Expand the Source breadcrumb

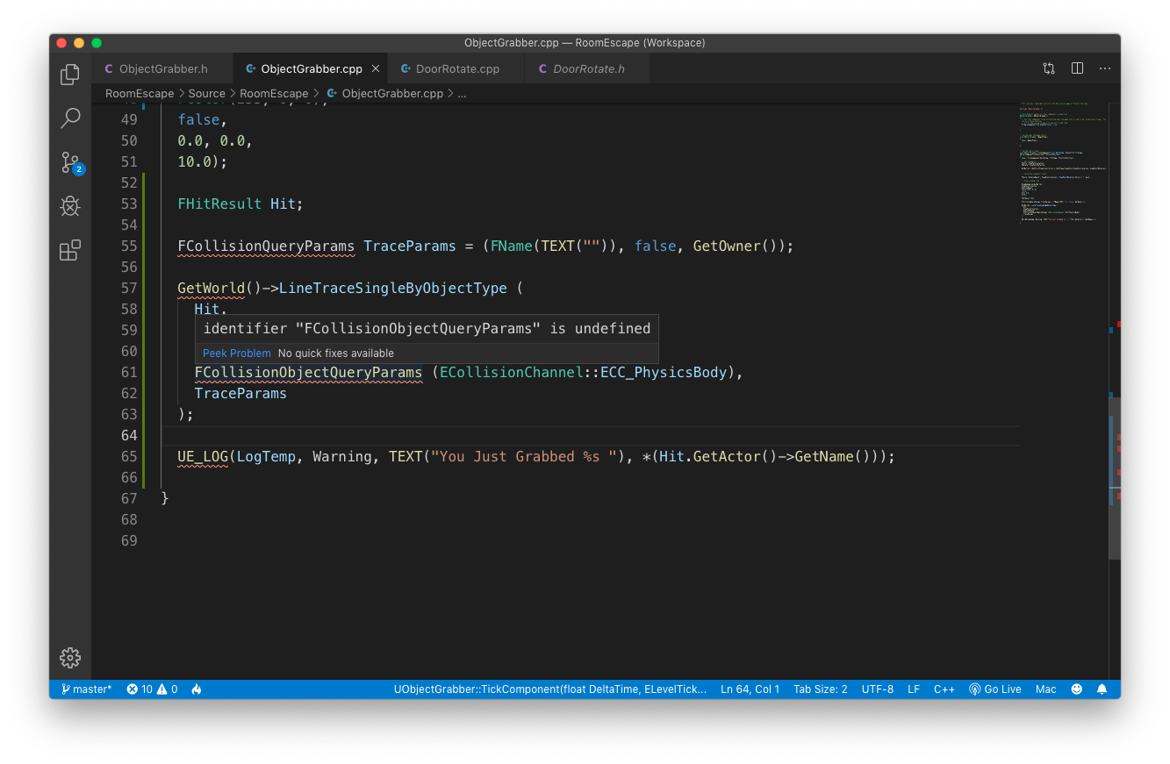(x=206, y=93)
